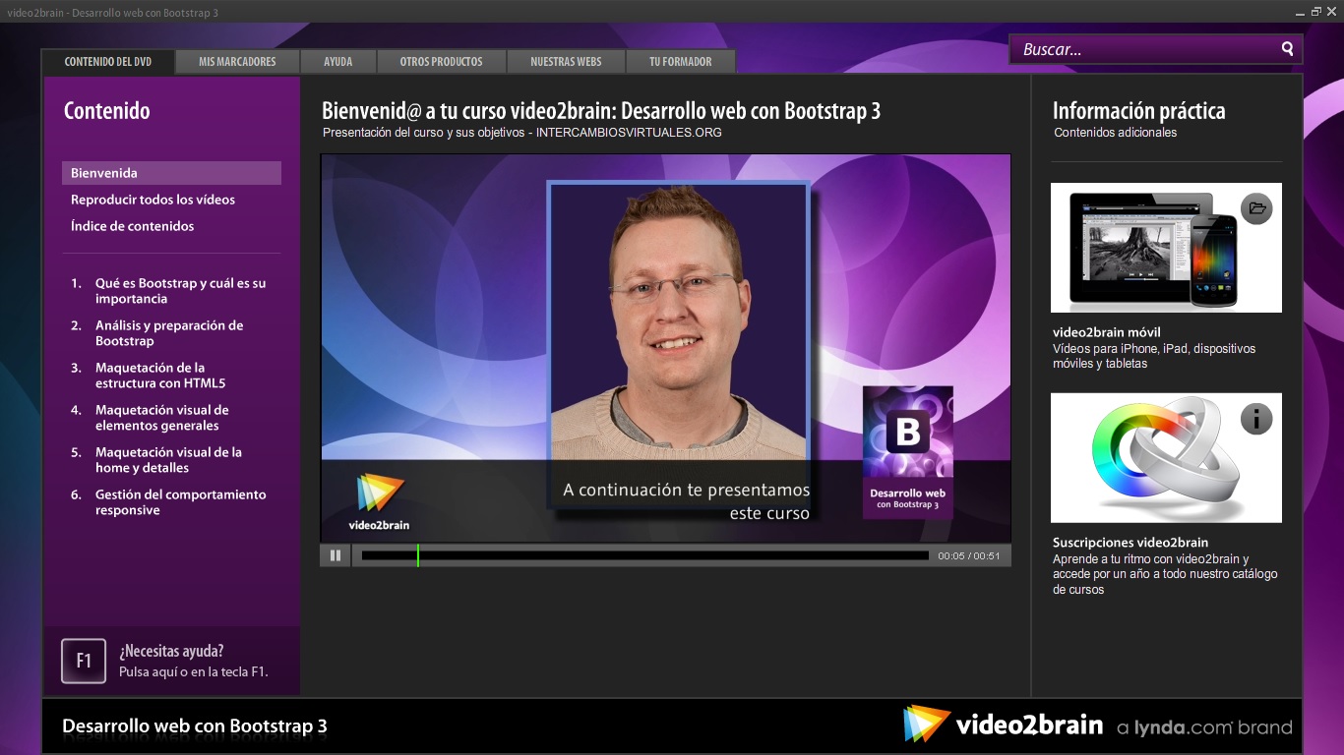The image size is (1344, 755).
Task: Click the video2brain logo inside the video
Action: [380, 502]
